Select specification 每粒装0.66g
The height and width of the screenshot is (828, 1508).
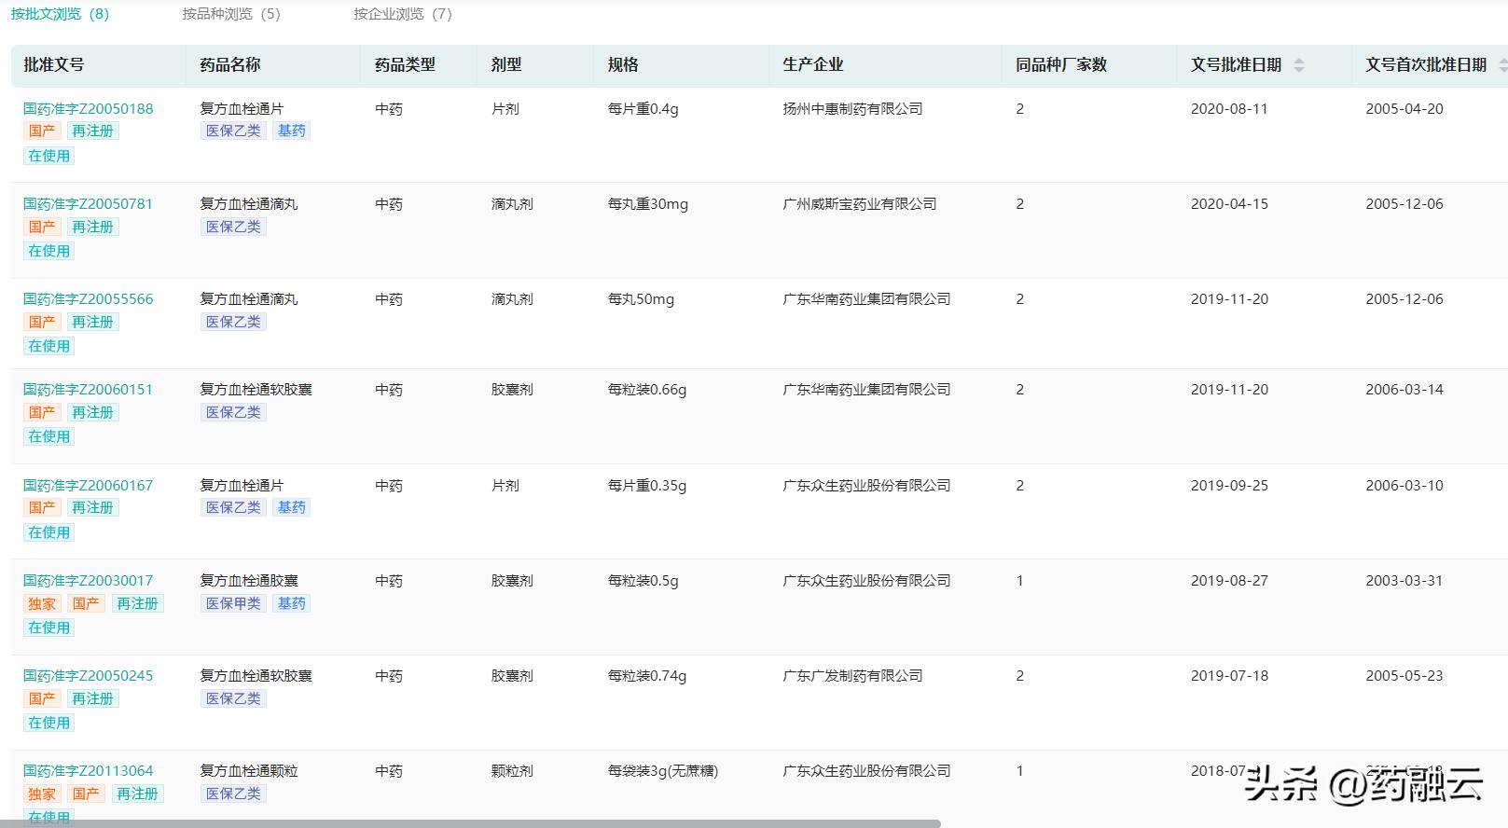click(x=647, y=389)
